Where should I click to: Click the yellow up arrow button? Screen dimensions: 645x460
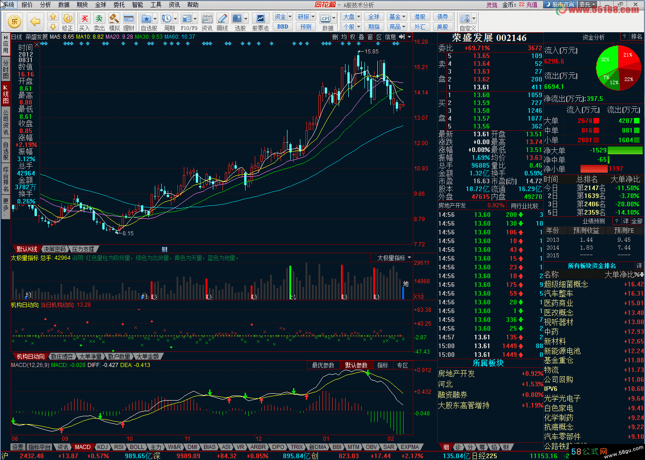(x=53, y=17)
